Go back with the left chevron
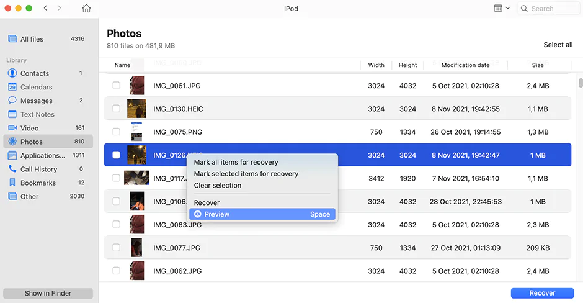 click(46, 9)
